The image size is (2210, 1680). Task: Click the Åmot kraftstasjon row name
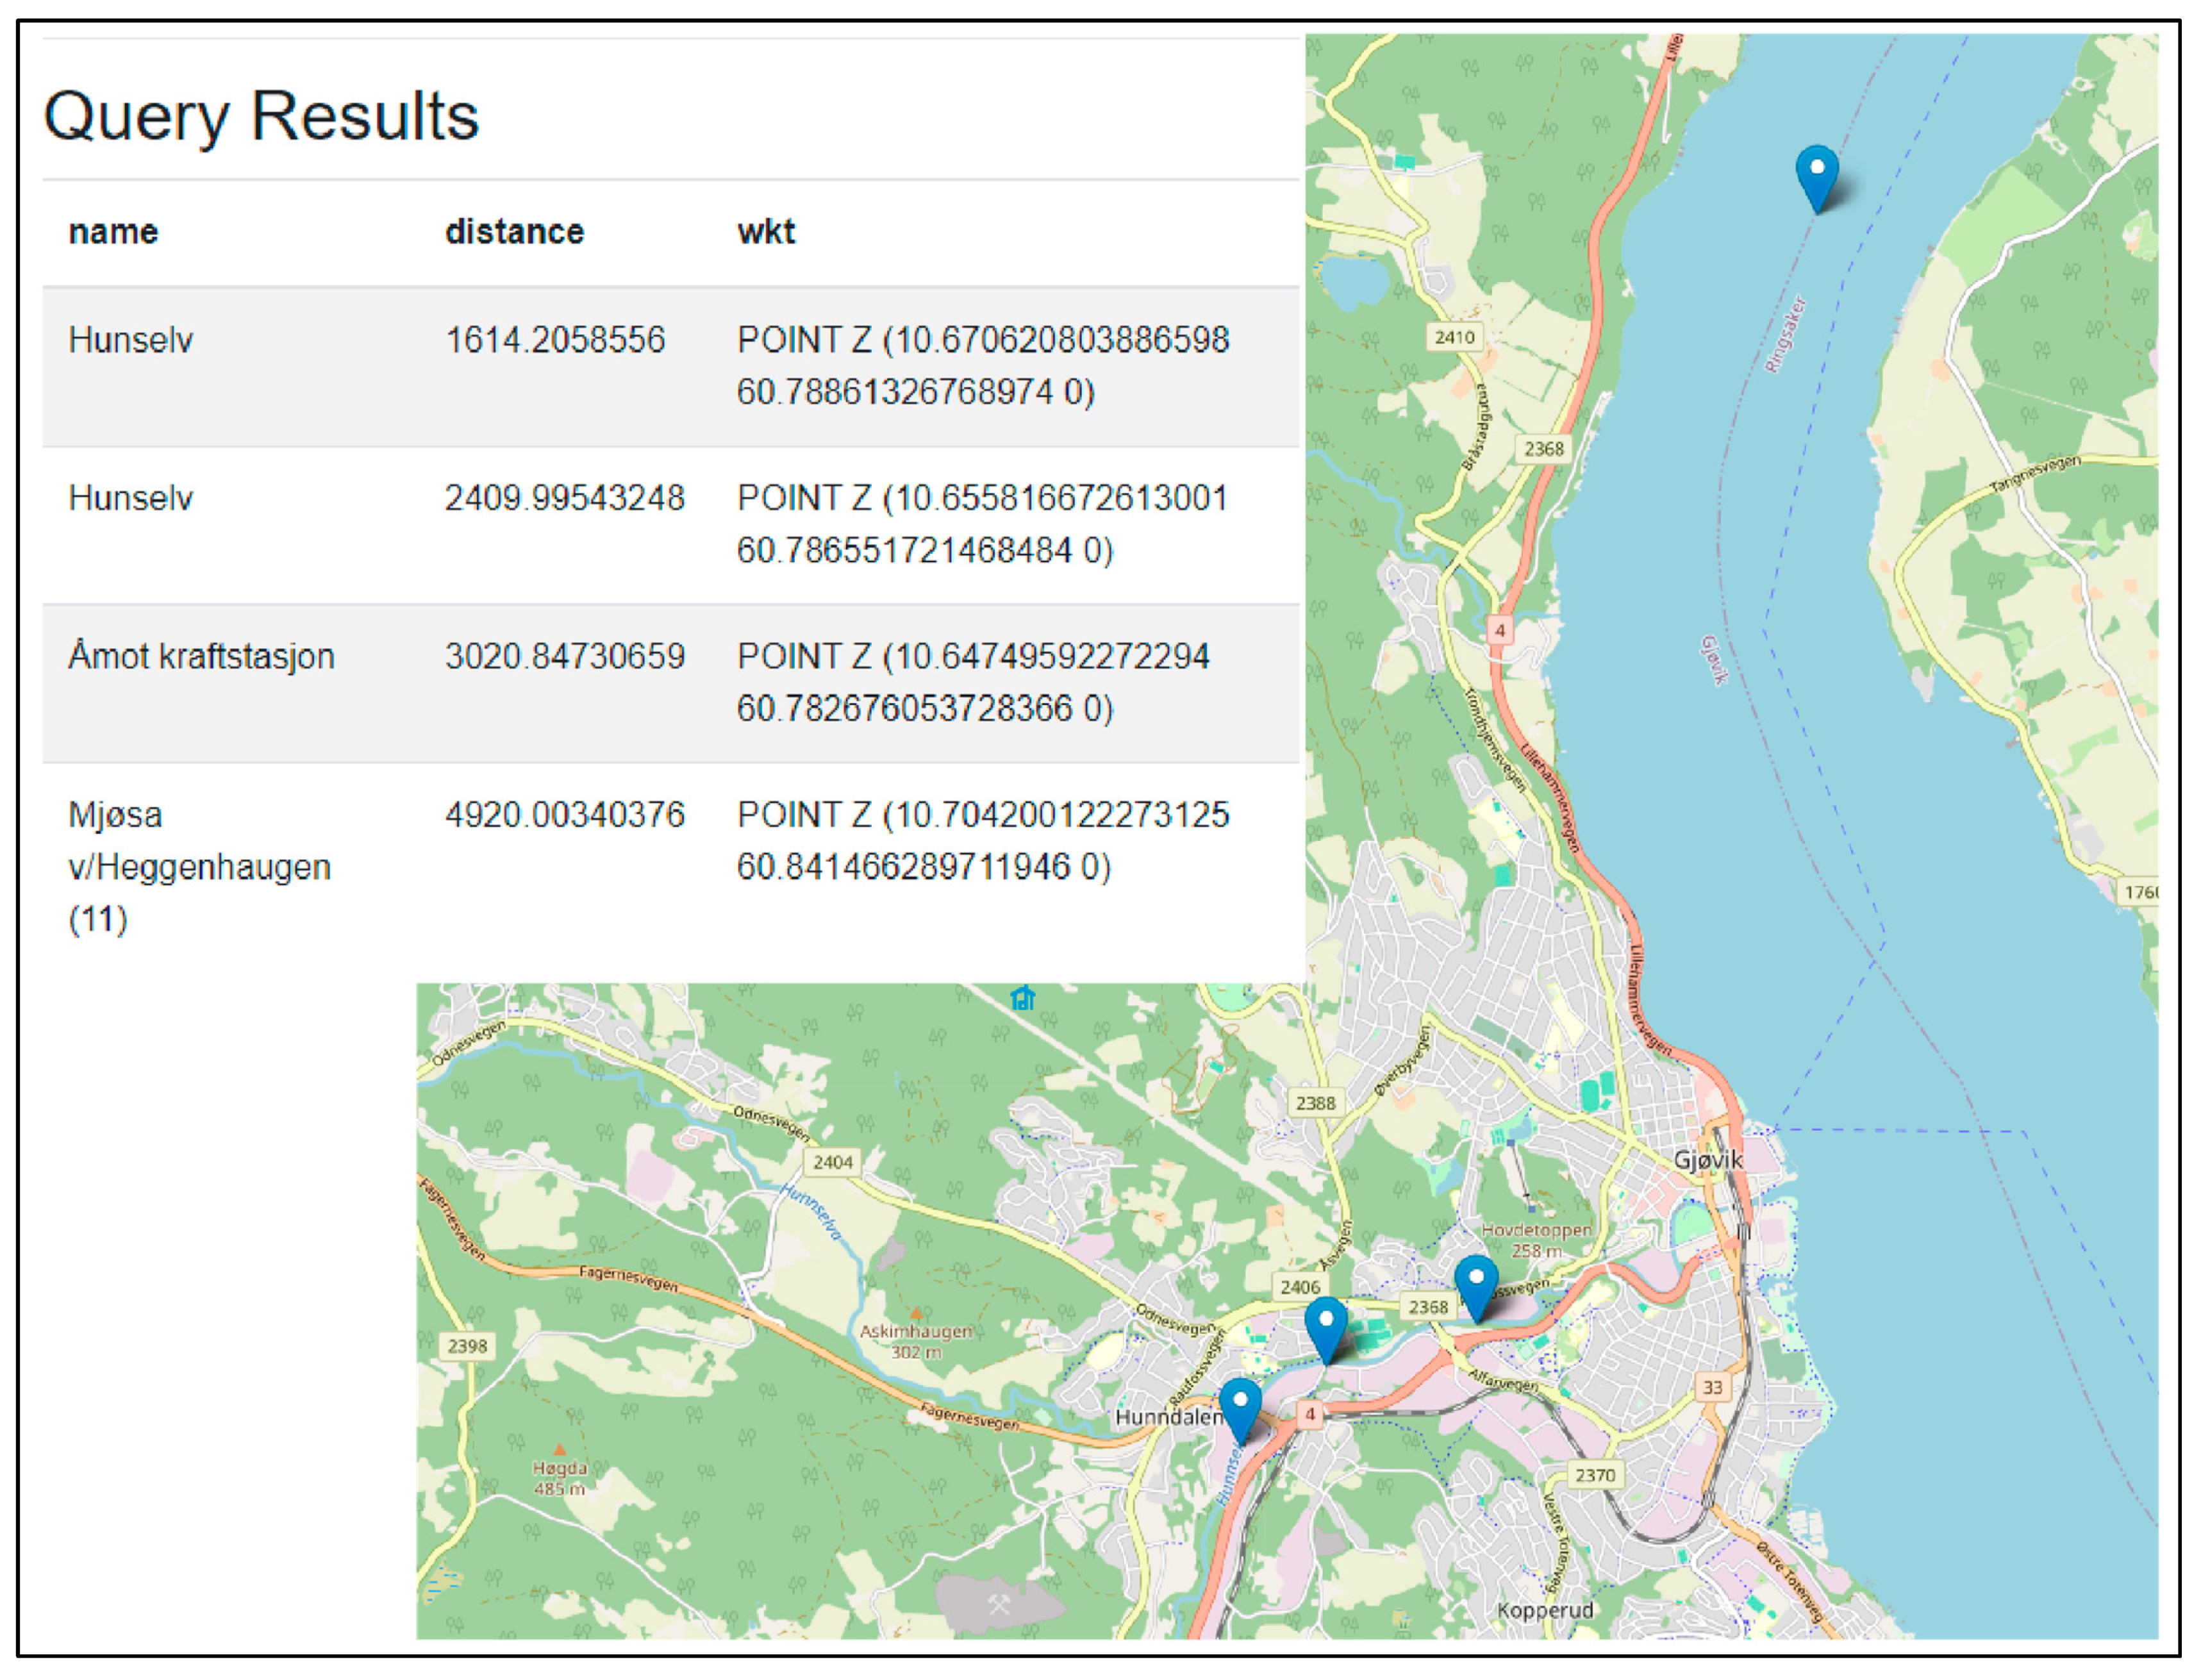pos(201,656)
